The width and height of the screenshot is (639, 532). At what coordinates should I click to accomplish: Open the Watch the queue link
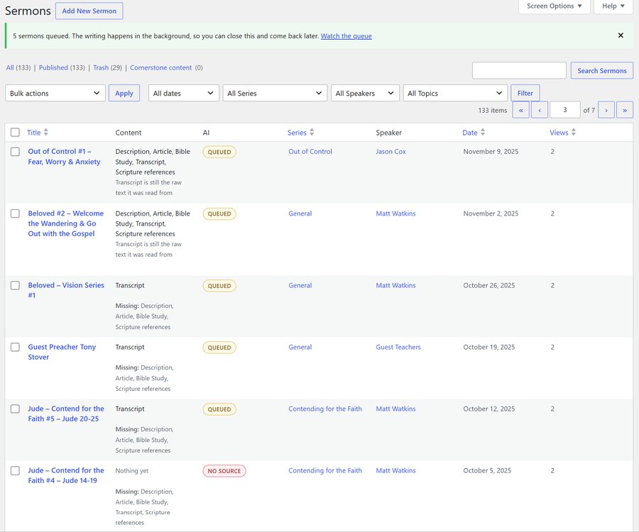[x=346, y=35]
